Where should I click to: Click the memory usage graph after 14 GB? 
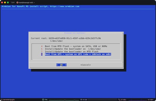pyautogui.click(x=102, y=99)
